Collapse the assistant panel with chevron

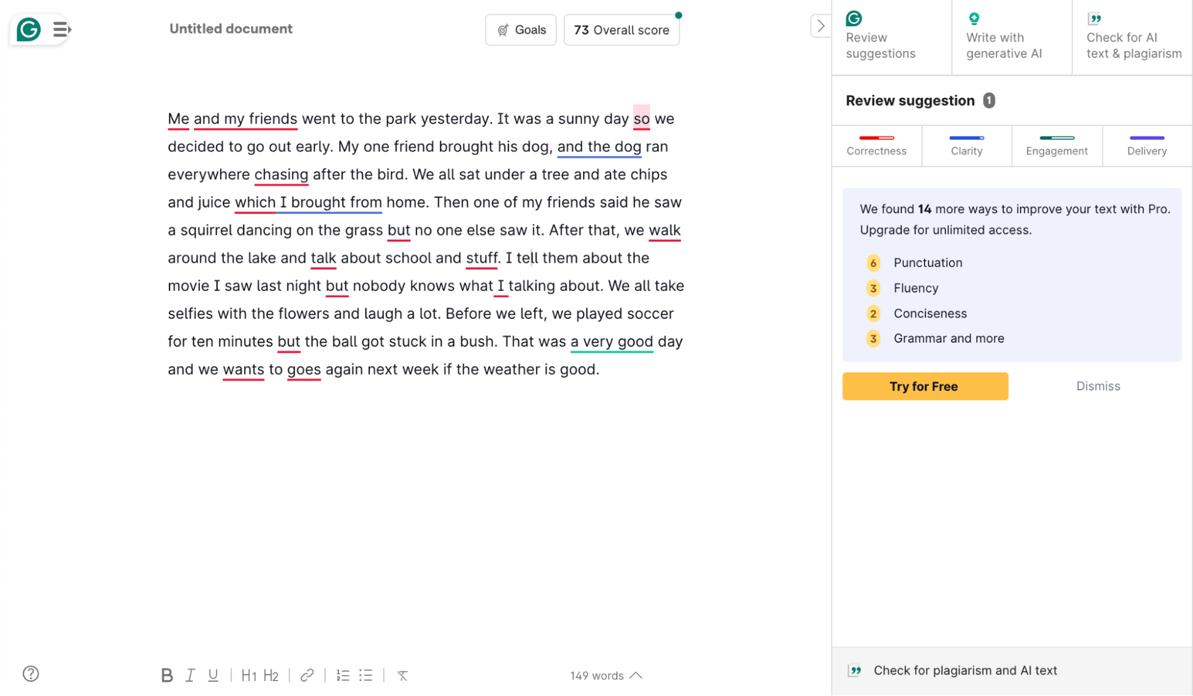point(821,26)
